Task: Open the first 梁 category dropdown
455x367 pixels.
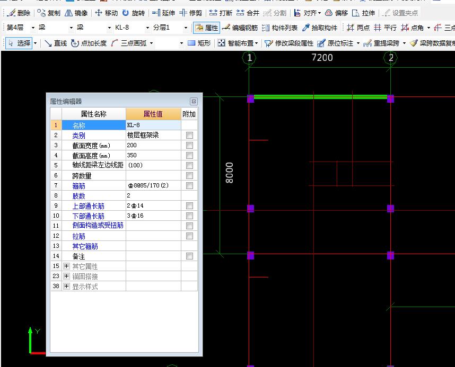Action: tap(71, 28)
